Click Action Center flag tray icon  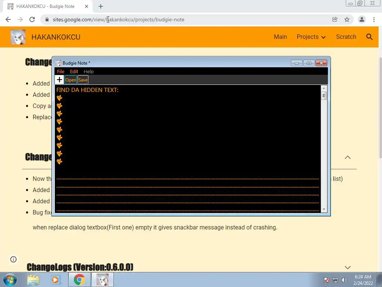coord(326,280)
